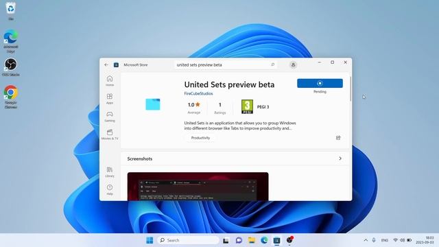
Task: Go back in Microsoft Store
Action: 106,64
